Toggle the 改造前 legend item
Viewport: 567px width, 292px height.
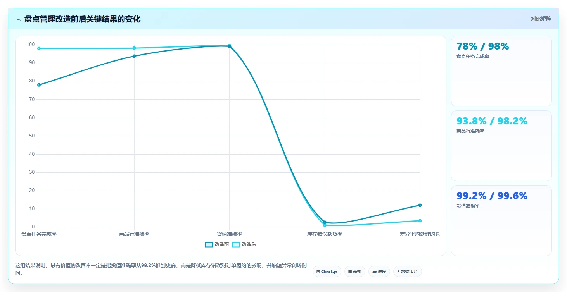pyautogui.click(x=217, y=244)
